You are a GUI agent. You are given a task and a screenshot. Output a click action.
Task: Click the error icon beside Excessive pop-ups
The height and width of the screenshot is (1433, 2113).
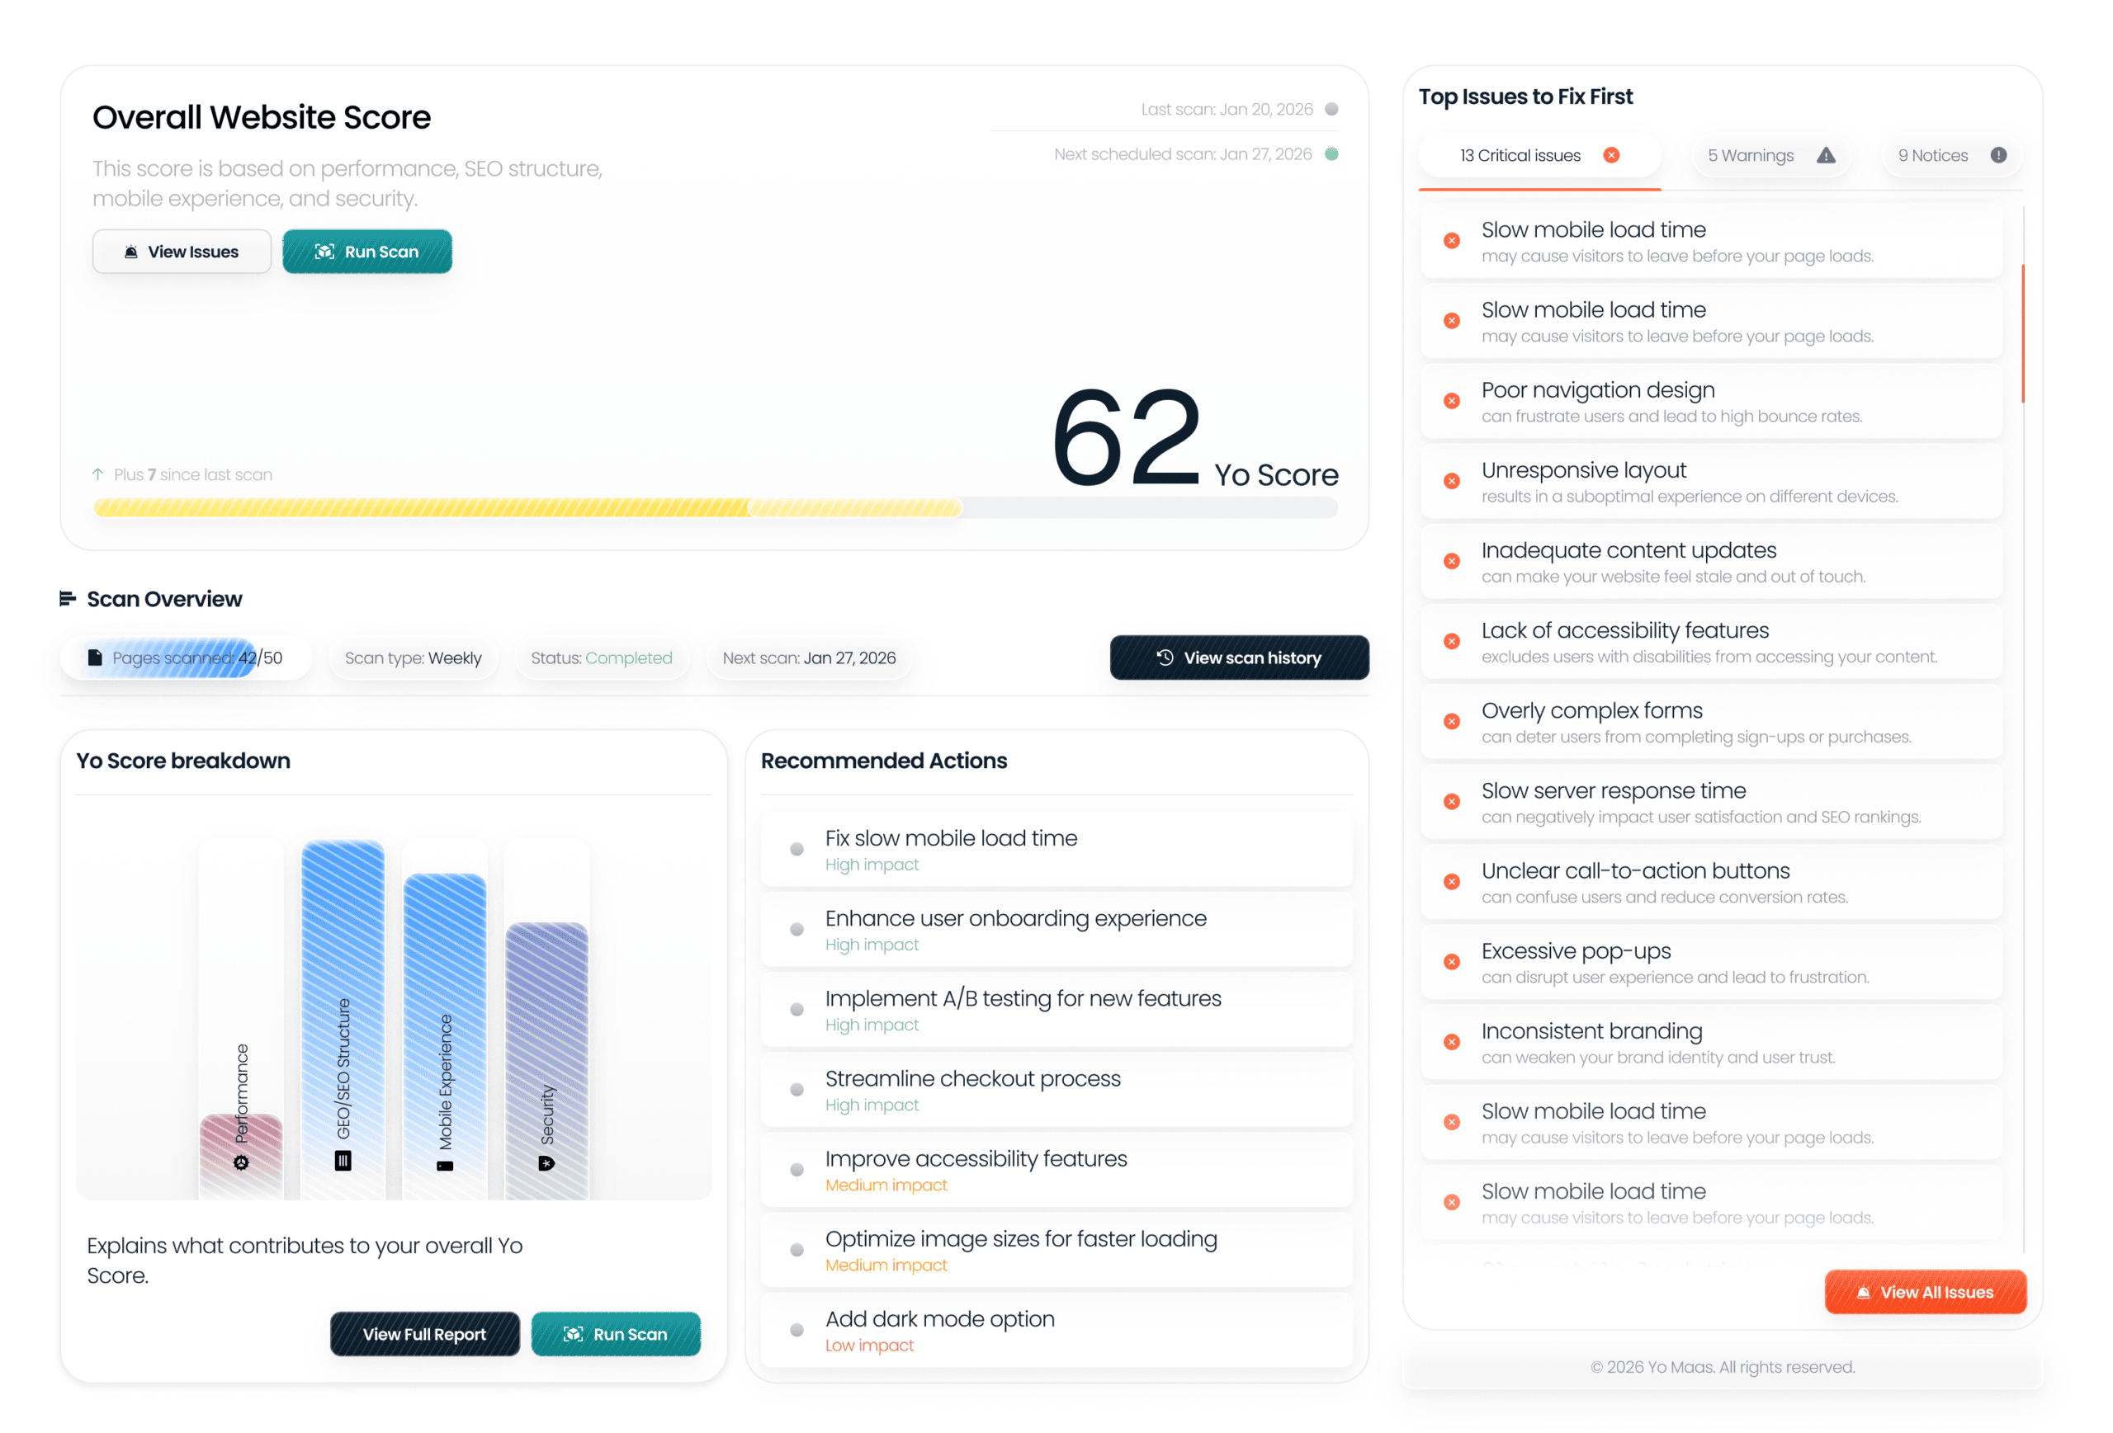point(1452,961)
